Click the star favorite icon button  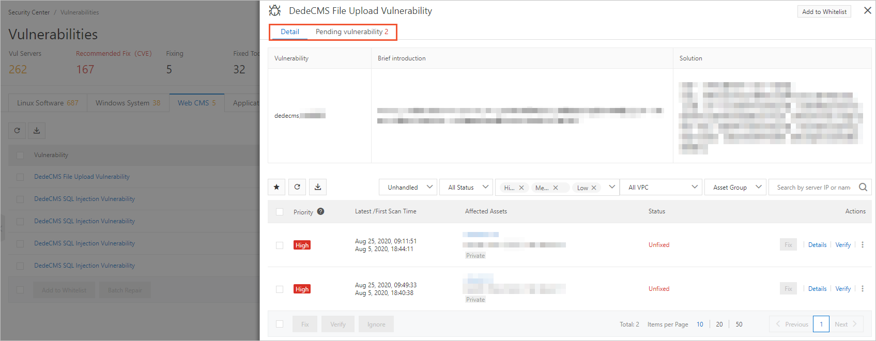(x=276, y=187)
